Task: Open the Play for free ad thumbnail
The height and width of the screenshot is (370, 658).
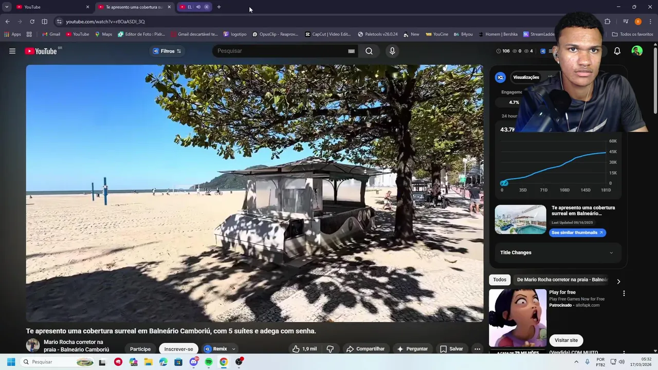Action: [518, 318]
